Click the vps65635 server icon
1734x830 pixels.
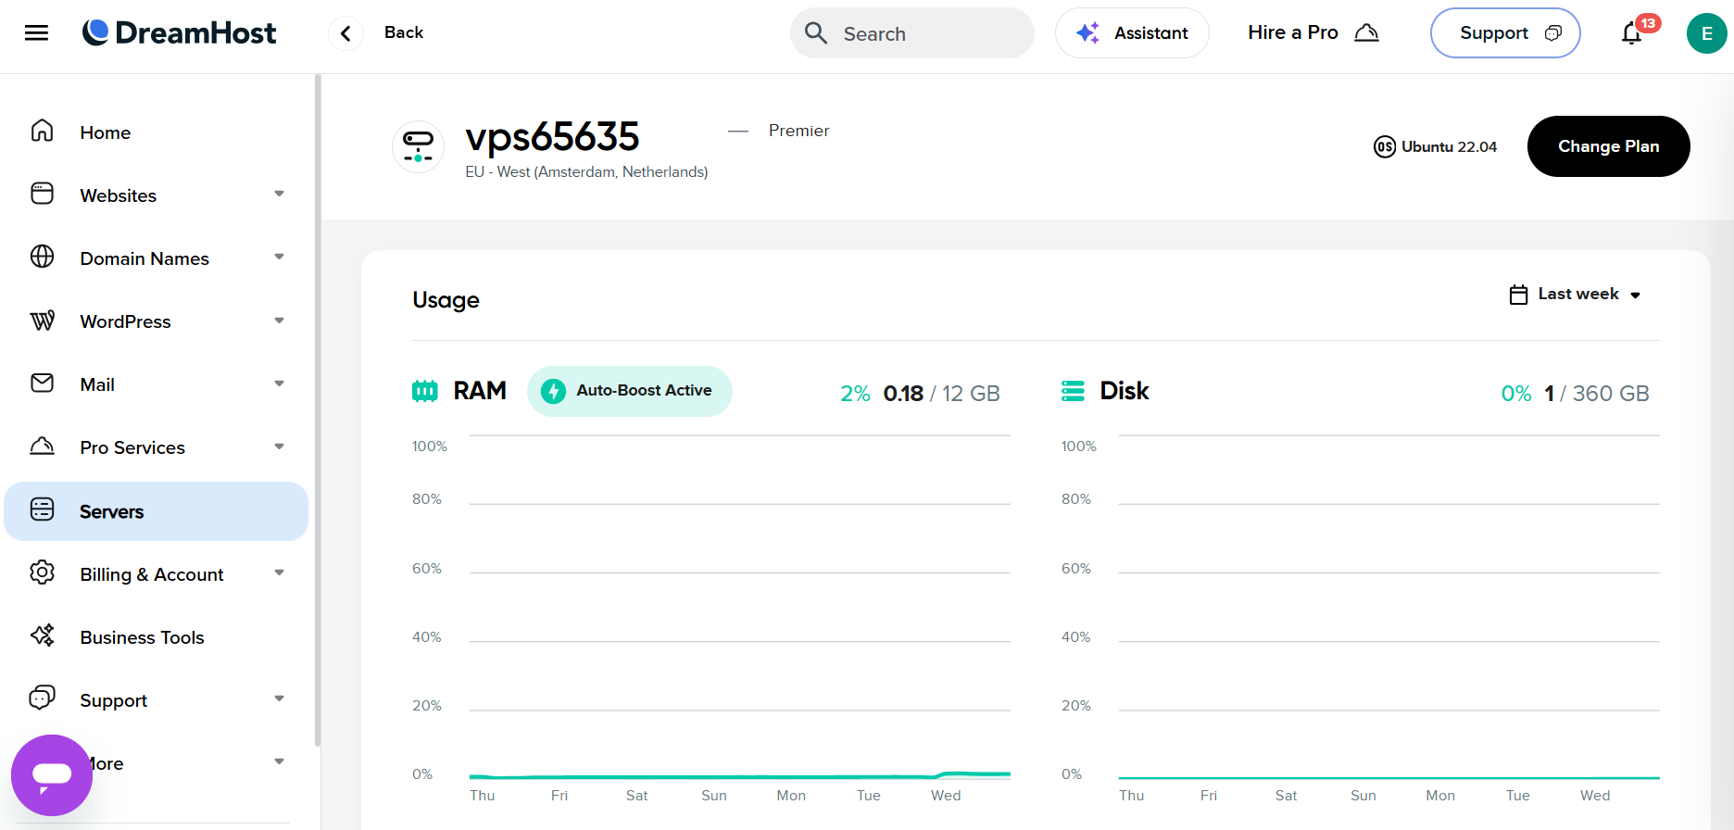click(x=418, y=146)
